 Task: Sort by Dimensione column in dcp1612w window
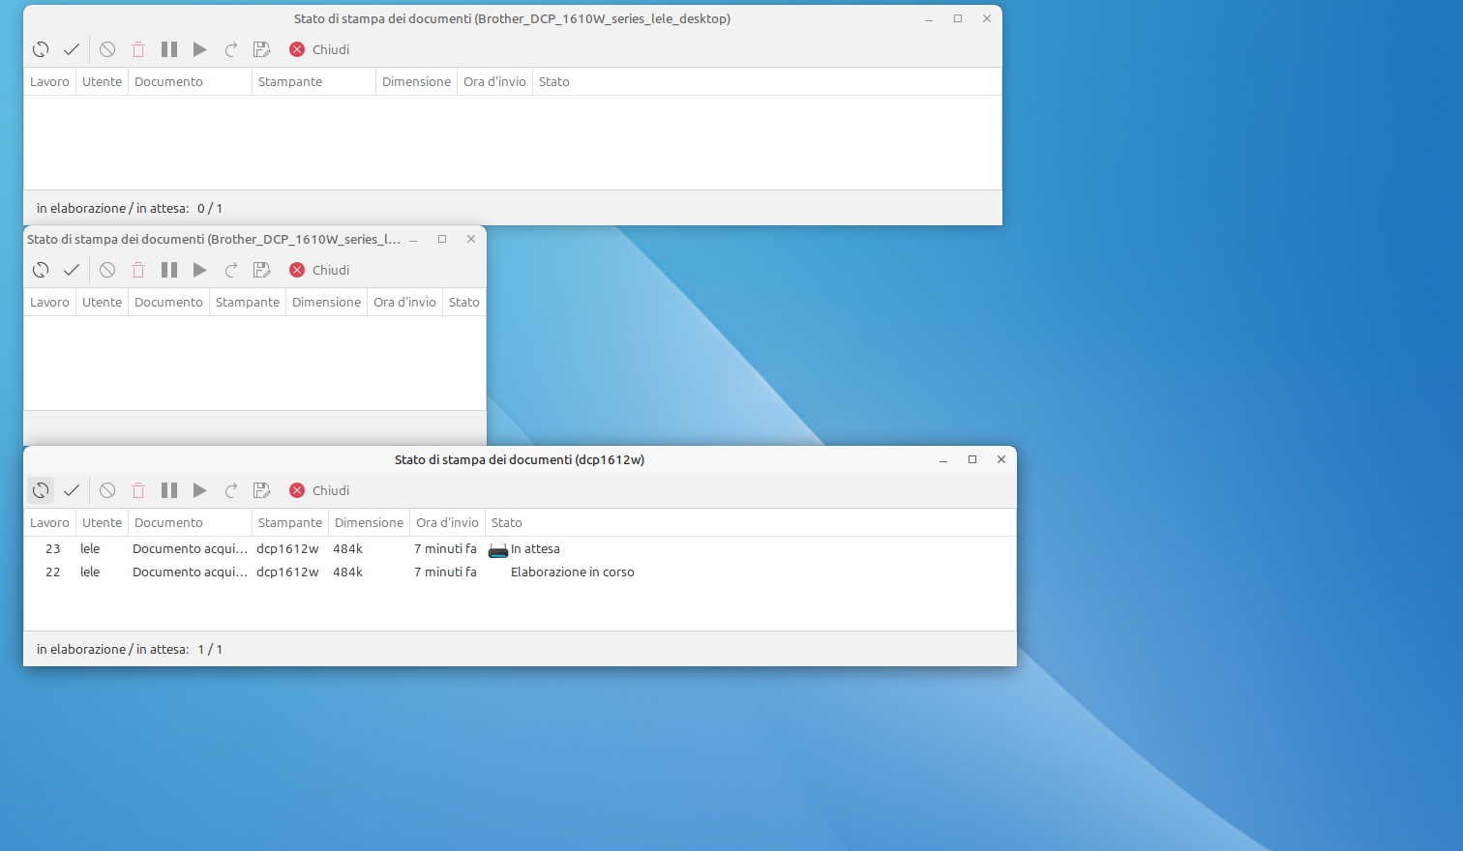[369, 522]
